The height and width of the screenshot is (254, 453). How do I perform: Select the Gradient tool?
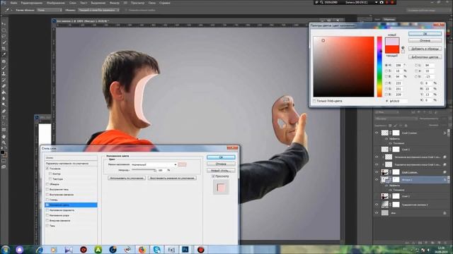(x=4, y=92)
